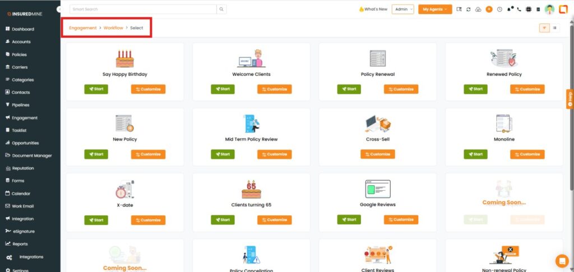The image size is (574, 272).
Task: Open the Admin dropdown
Action: [x=402, y=10]
